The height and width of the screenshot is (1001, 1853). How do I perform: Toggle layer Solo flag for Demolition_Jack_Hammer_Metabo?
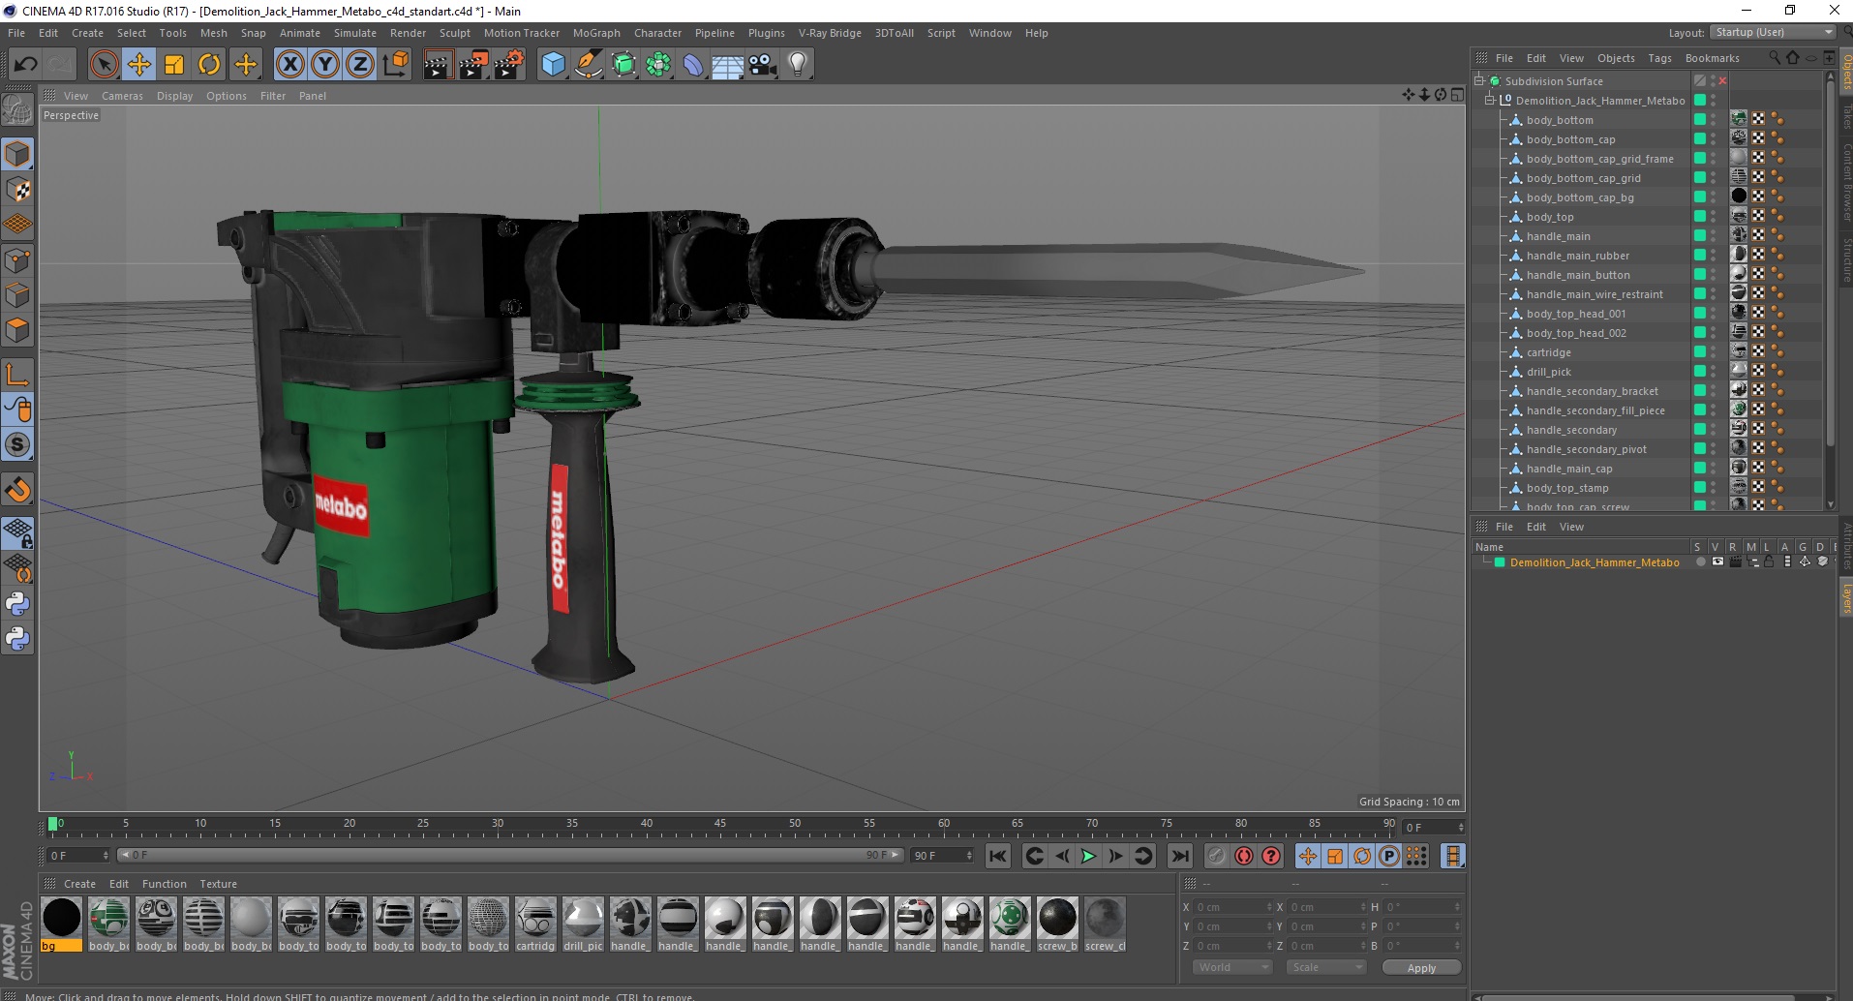1700,561
